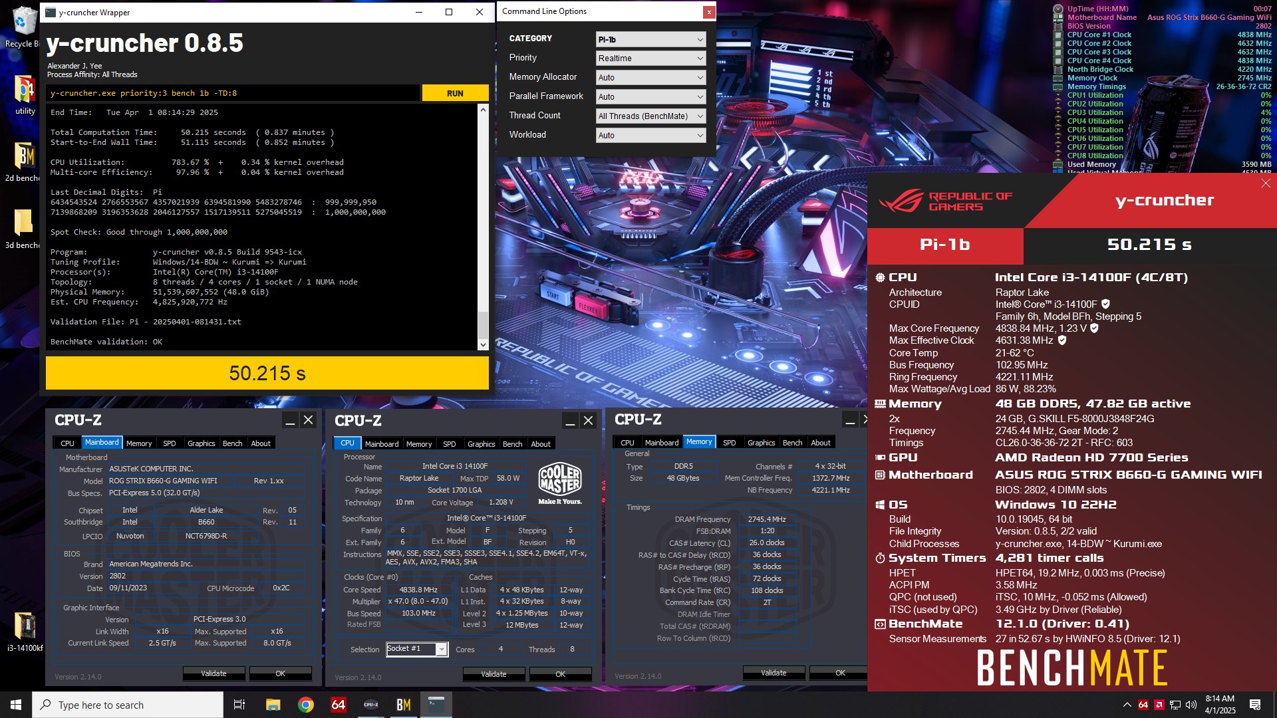Open Memory tab in middle CPU-Z window
Viewport: 1277px width, 718px height.
(x=419, y=444)
